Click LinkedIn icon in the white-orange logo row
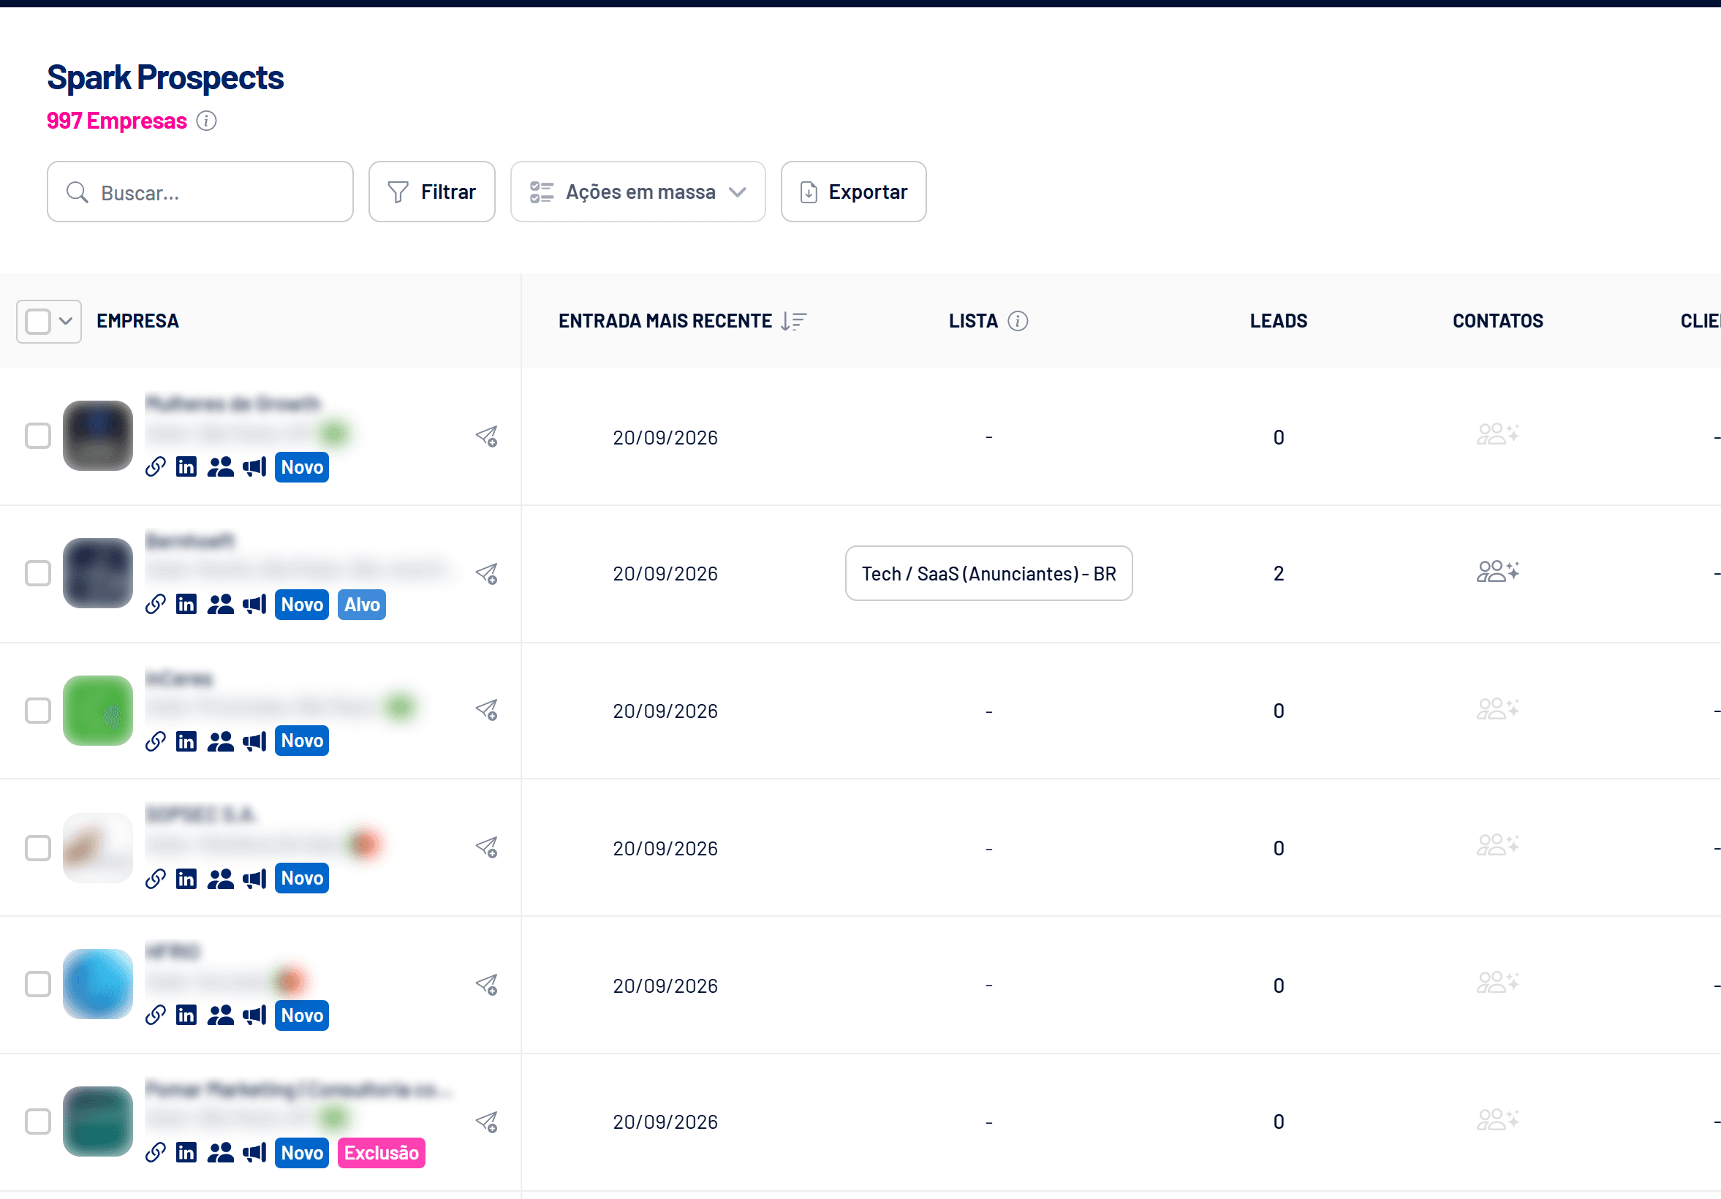1721x1199 pixels. [186, 878]
